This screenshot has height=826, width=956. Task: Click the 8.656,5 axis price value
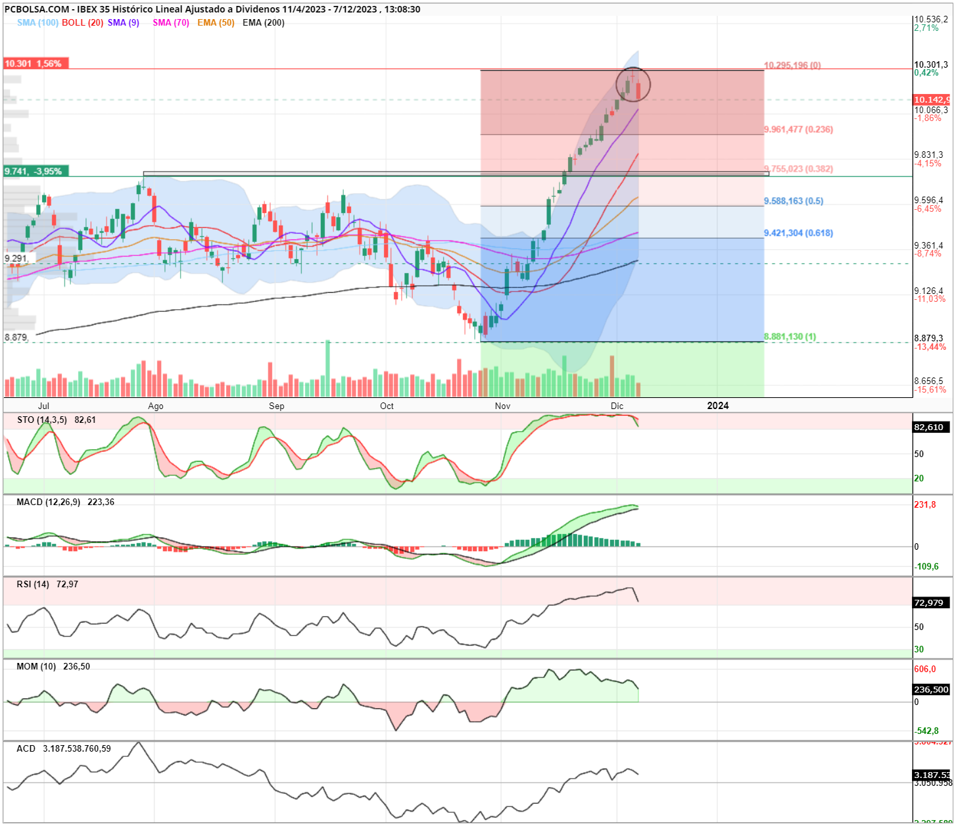pyautogui.click(x=928, y=381)
